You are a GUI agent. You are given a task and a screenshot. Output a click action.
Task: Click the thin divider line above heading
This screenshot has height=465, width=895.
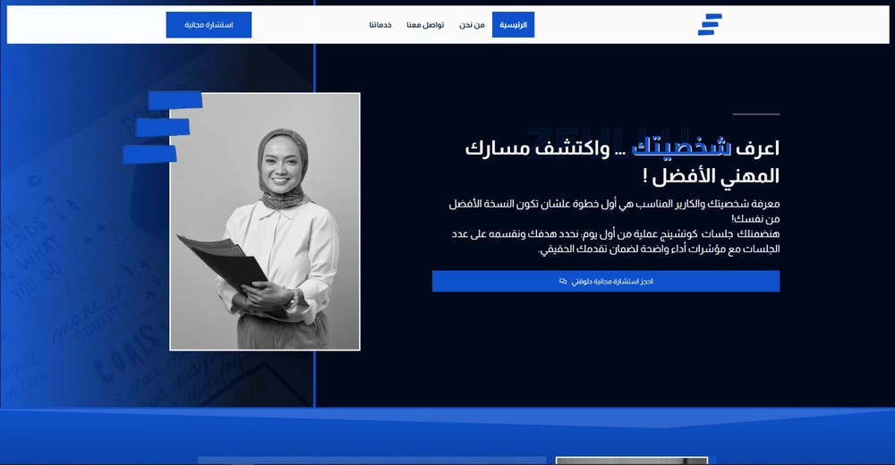click(755, 114)
